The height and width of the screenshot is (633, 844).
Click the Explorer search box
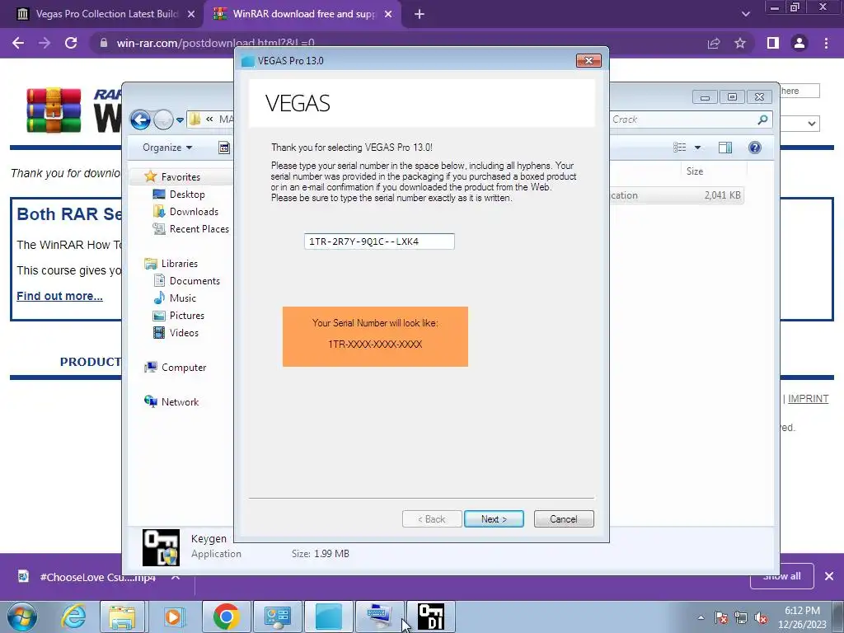pos(681,120)
